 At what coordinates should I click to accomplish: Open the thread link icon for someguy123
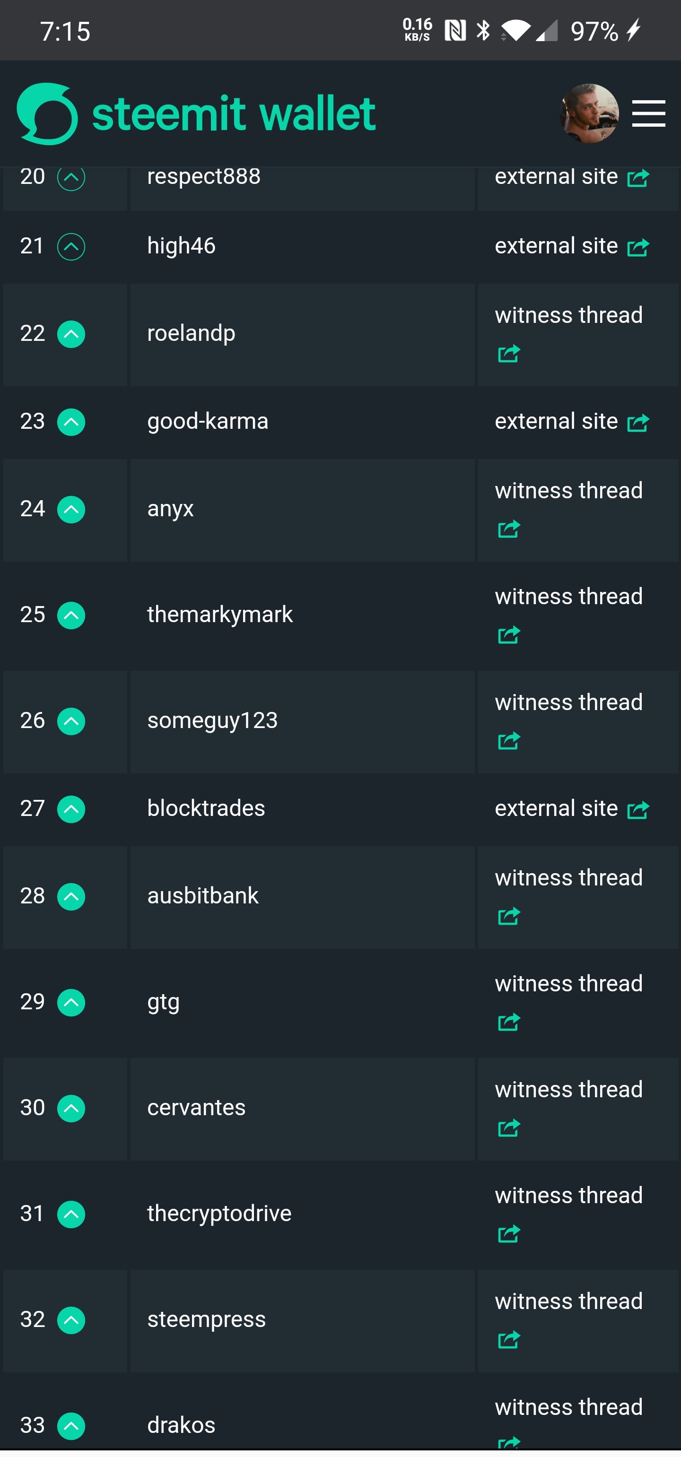click(x=508, y=740)
